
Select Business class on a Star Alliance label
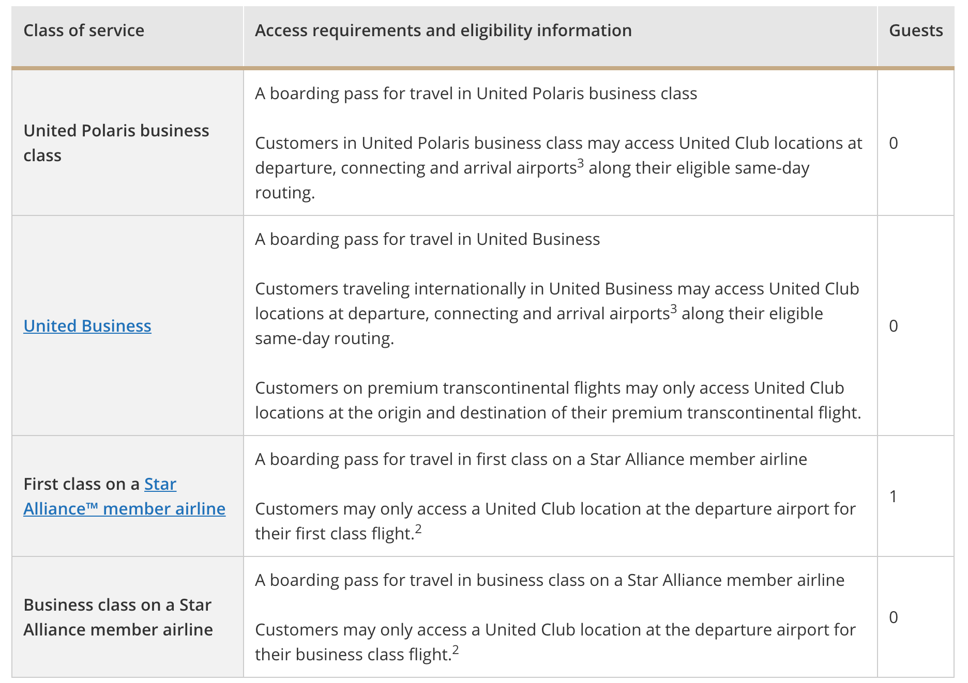118,617
